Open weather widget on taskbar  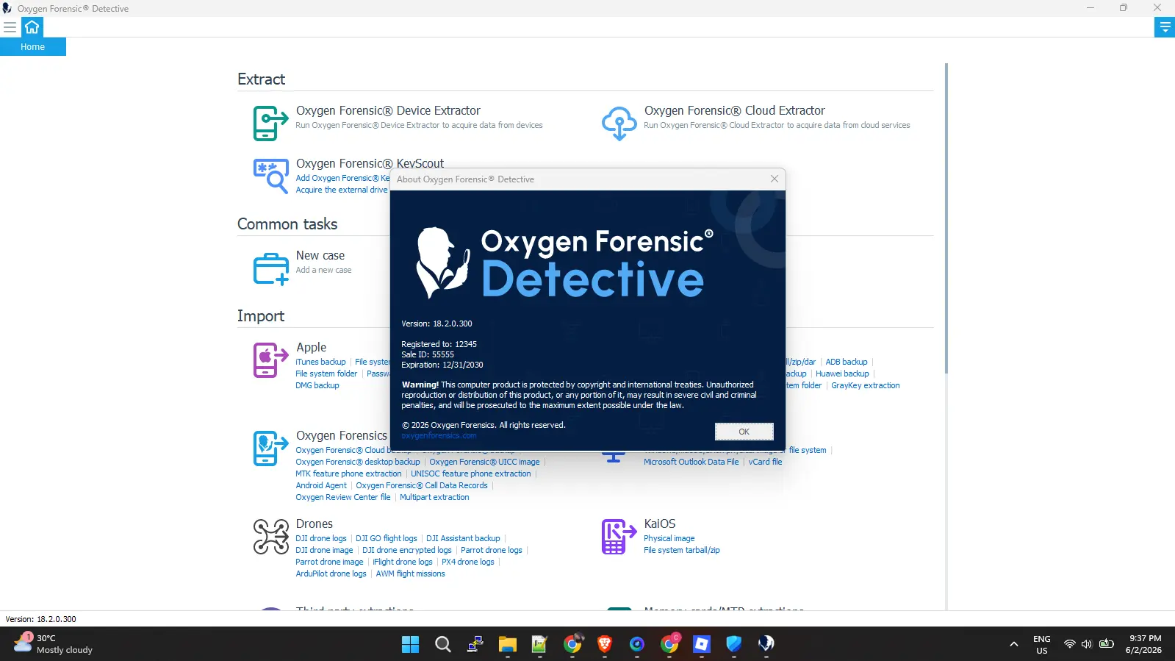(x=53, y=644)
